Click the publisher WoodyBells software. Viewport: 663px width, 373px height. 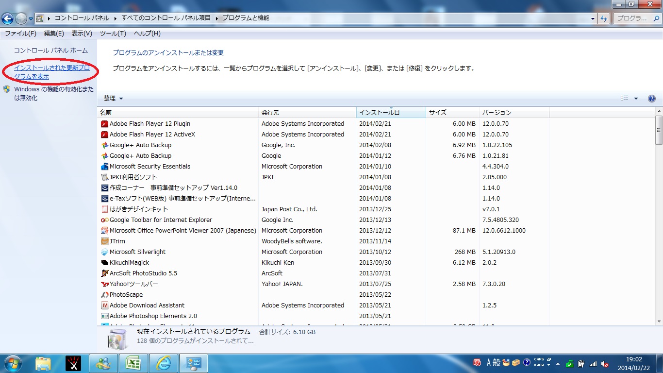click(x=292, y=241)
